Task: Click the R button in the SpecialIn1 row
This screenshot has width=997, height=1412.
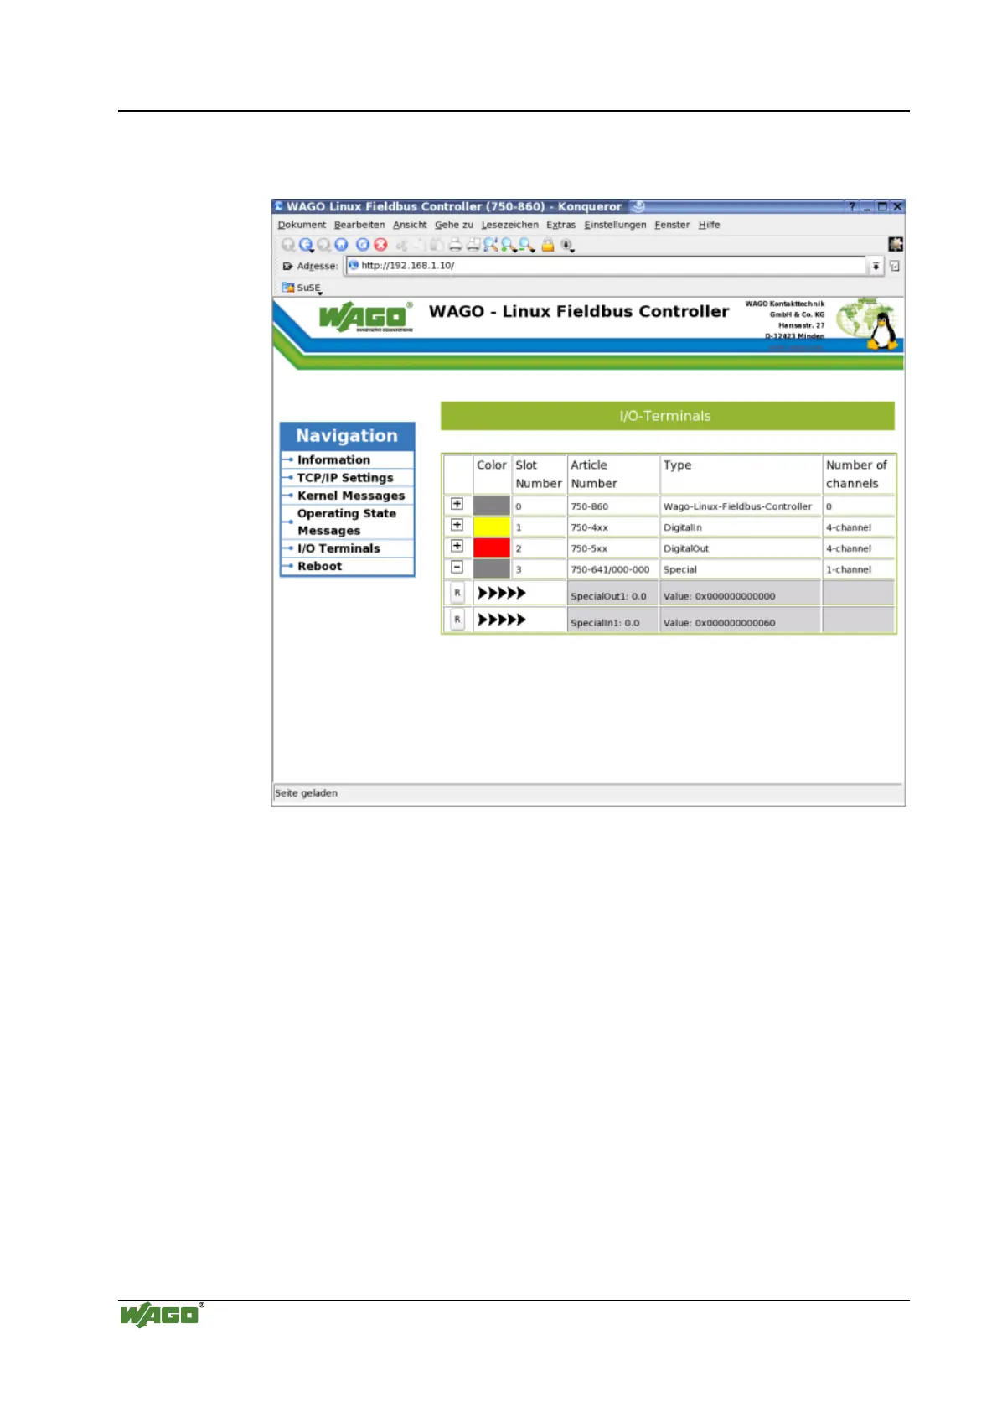Action: pyautogui.click(x=457, y=620)
